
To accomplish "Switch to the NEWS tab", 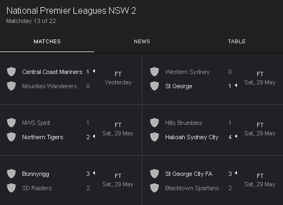I will [x=142, y=42].
